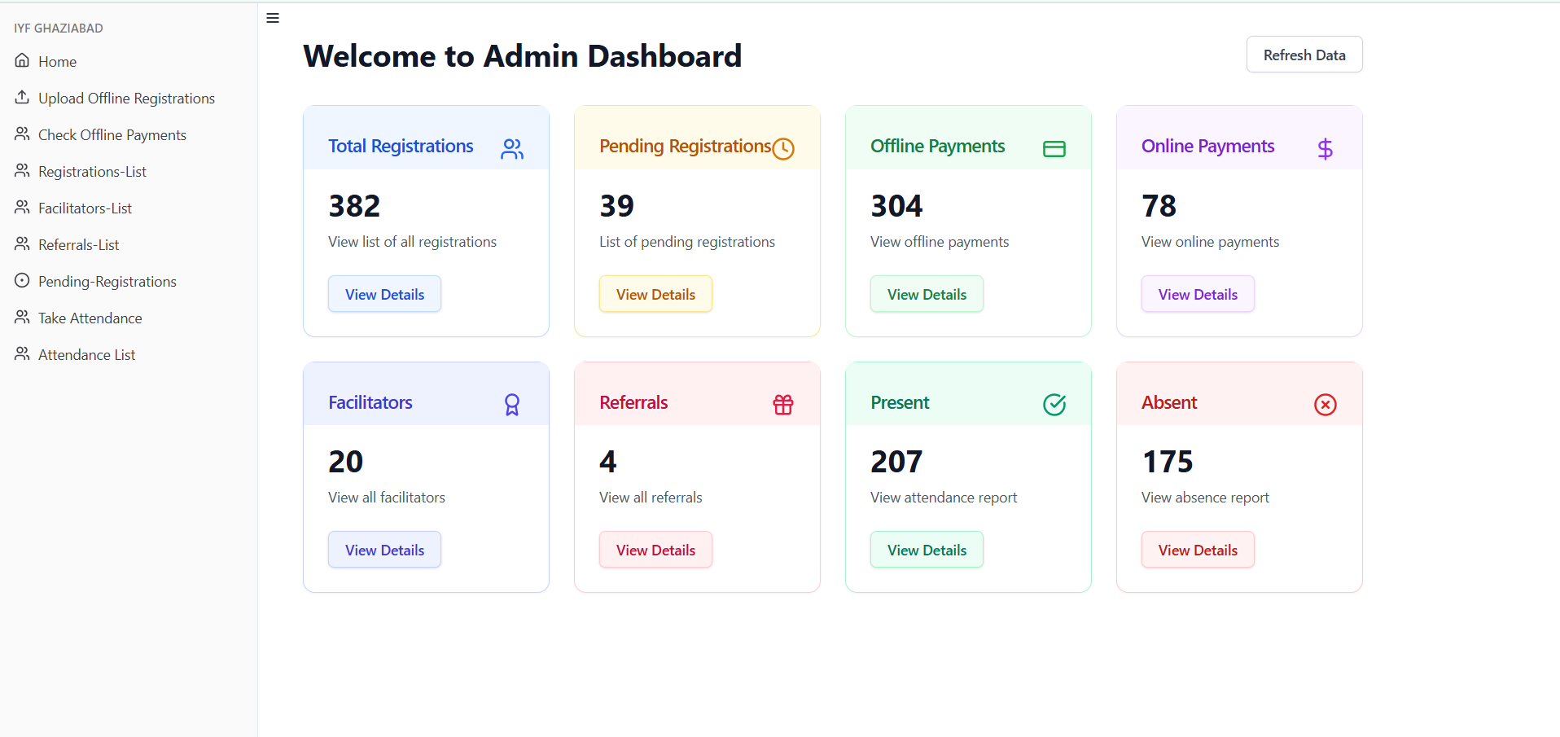Screen dimensions: 1560x737
Task: Open View Details under Pending Registrations
Action: click(655, 294)
